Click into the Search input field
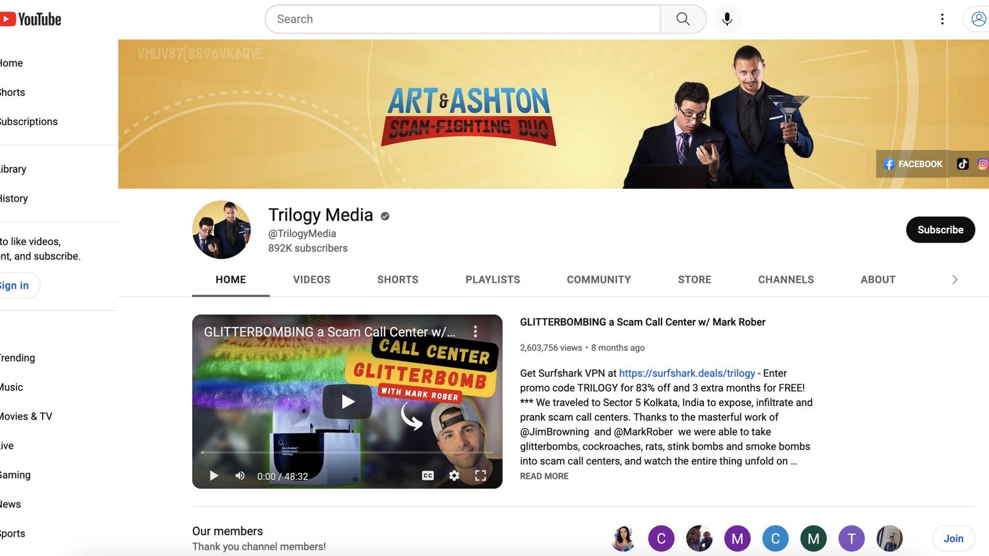This screenshot has height=556, width=989. click(462, 19)
